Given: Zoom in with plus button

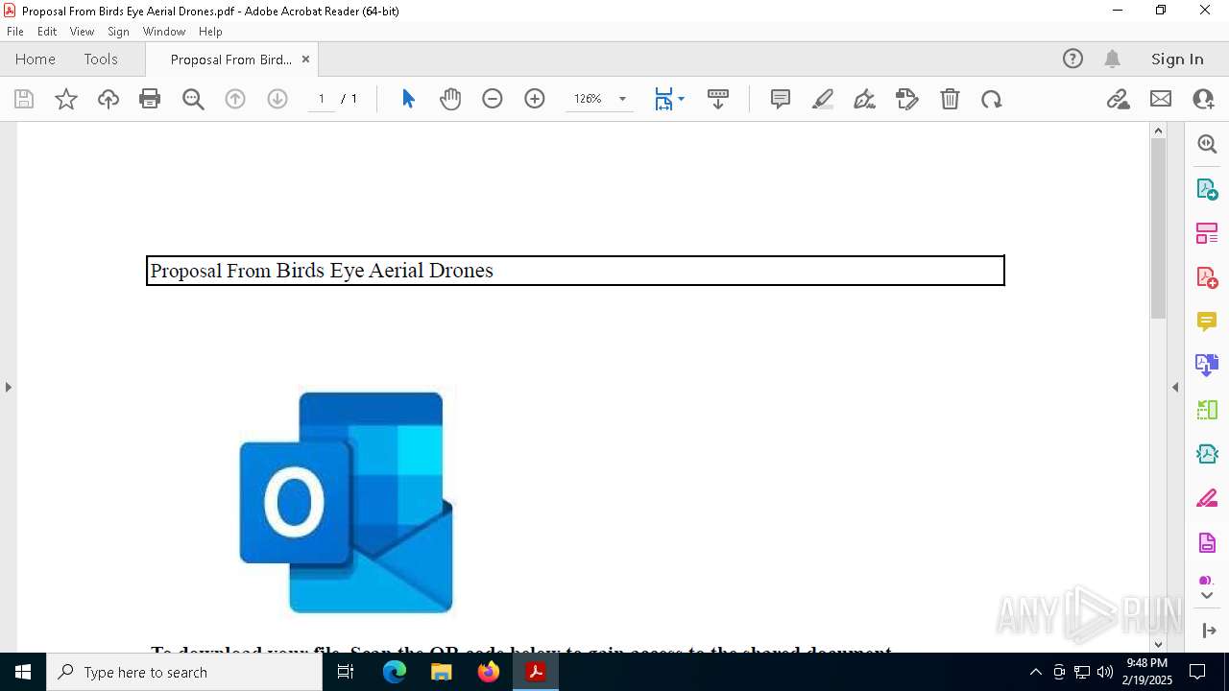Looking at the screenshot, I should (x=535, y=99).
